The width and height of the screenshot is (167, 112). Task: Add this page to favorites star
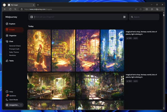tap(141, 9)
